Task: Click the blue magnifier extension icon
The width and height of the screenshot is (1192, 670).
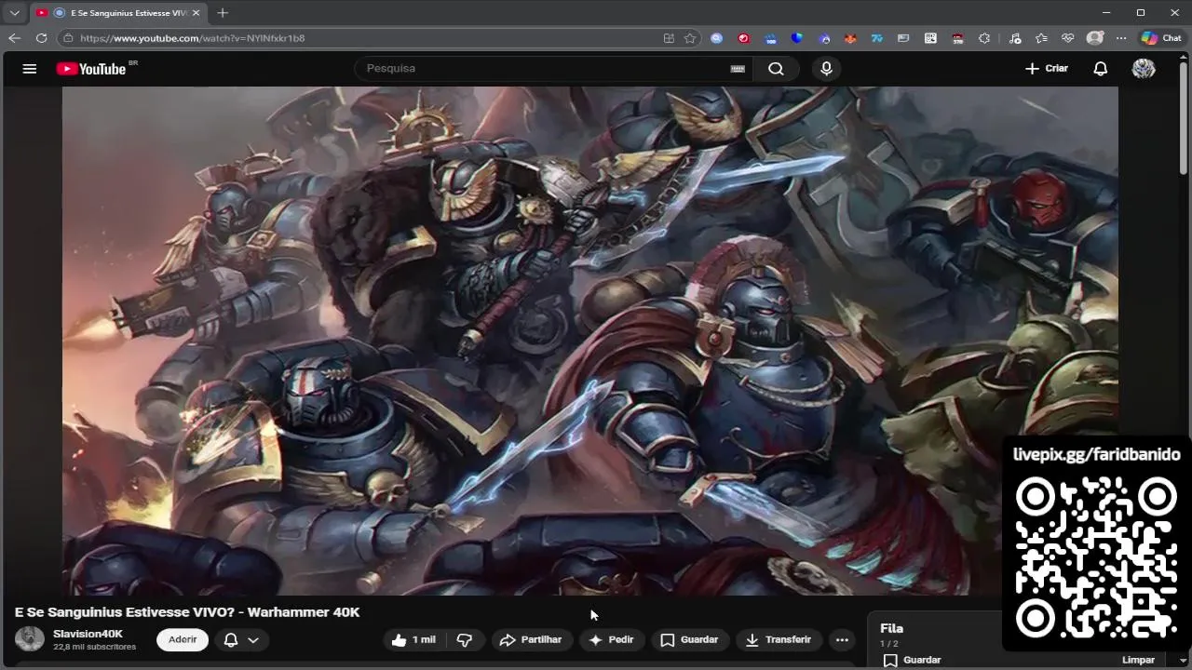Action: tap(716, 38)
